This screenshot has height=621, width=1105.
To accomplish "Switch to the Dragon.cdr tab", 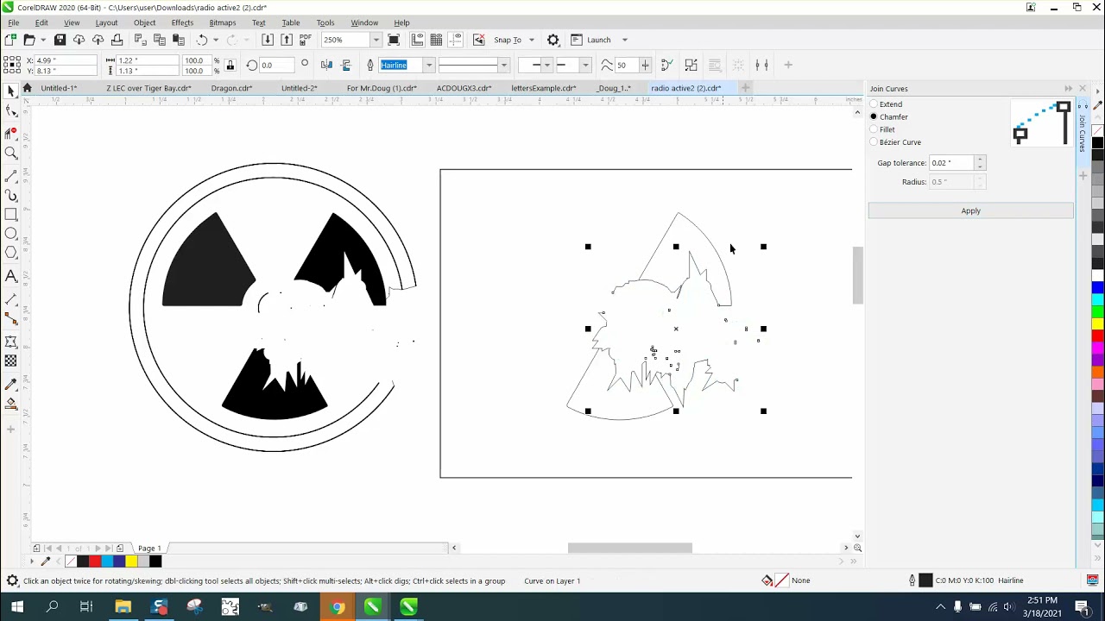I will (231, 88).
